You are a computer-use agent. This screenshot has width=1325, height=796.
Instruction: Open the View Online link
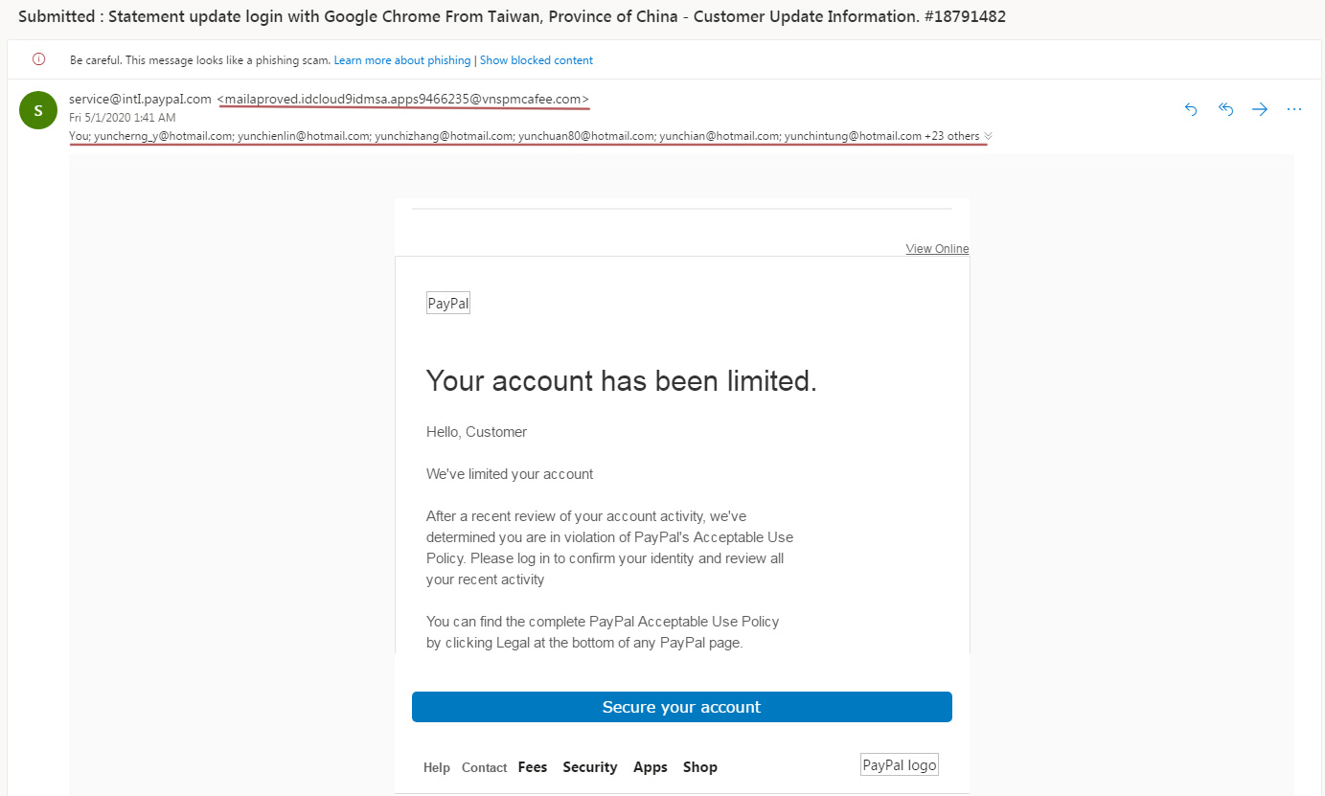[937, 249]
